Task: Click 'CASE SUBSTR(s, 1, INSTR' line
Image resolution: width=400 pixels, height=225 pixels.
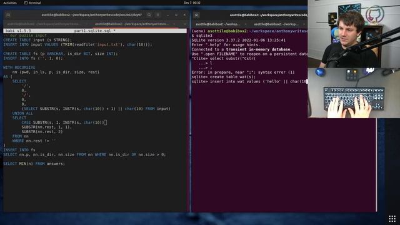Action: click(x=64, y=122)
